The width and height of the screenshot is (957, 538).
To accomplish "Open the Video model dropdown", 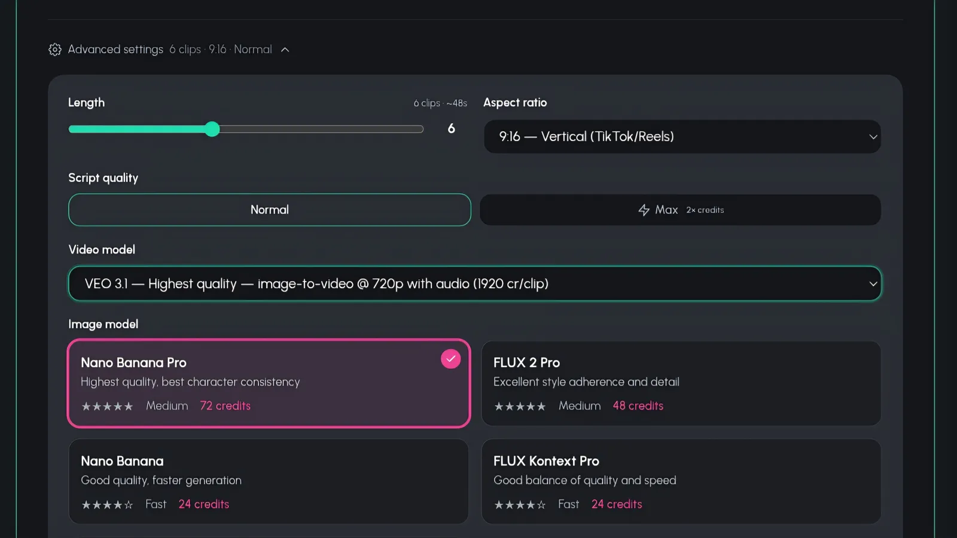I will [475, 283].
